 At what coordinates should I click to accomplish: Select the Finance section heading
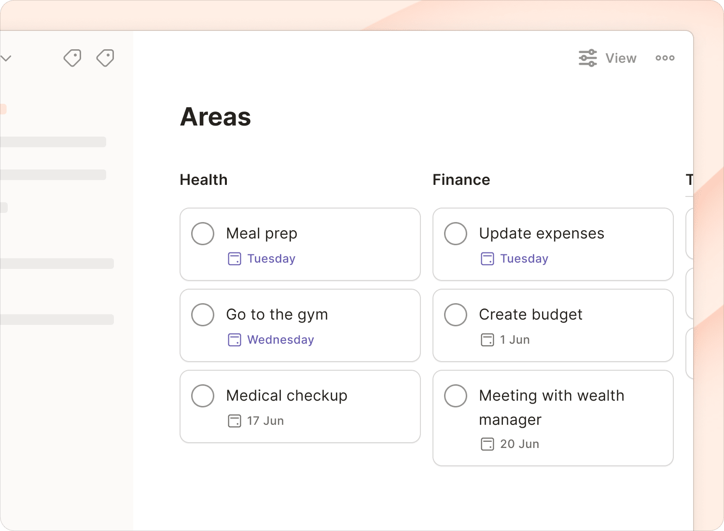point(461,180)
